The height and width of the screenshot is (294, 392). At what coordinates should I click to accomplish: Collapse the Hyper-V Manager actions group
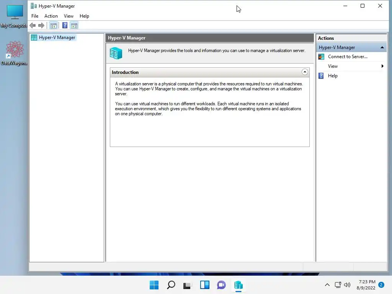click(x=382, y=47)
